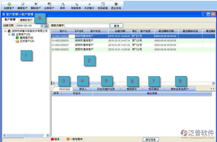Open the 导航菜单 toolbar item
Viewport: 217px width, 142px height.
click(76, 6)
